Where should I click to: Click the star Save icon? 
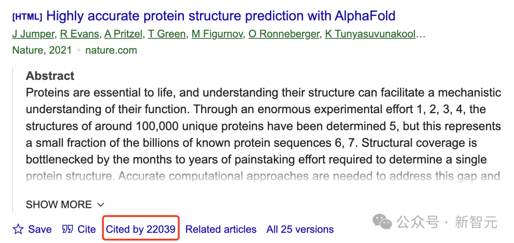tap(18, 229)
